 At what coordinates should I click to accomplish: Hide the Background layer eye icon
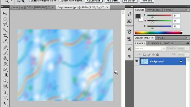(137, 61)
